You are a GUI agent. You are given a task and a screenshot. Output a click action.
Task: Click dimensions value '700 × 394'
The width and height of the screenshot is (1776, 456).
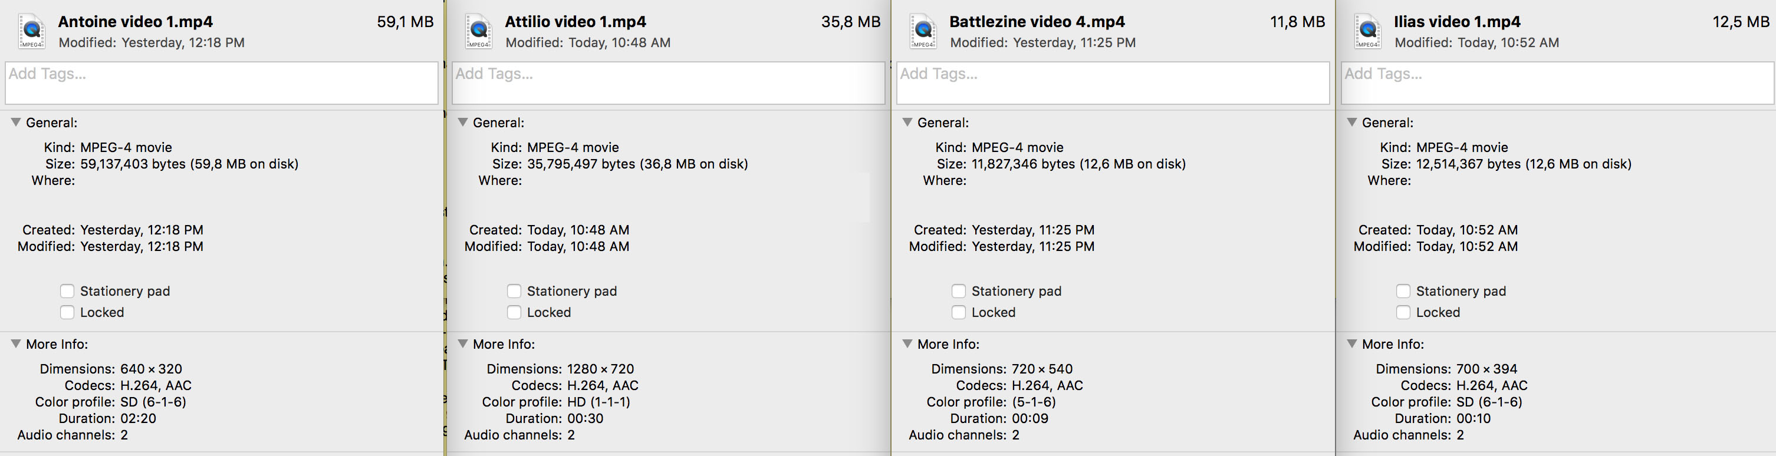(x=1486, y=369)
